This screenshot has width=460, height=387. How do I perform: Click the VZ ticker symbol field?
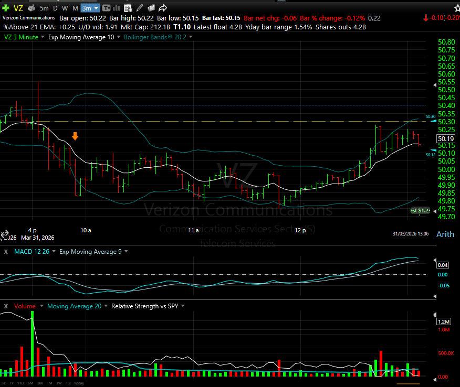(x=18, y=8)
